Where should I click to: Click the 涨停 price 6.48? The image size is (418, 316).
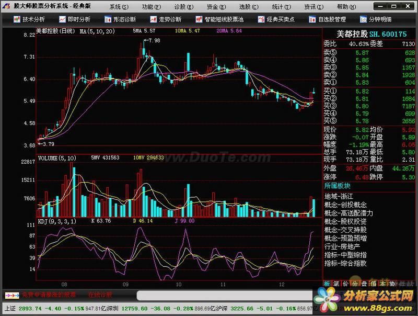pyautogui.click(x=362, y=177)
